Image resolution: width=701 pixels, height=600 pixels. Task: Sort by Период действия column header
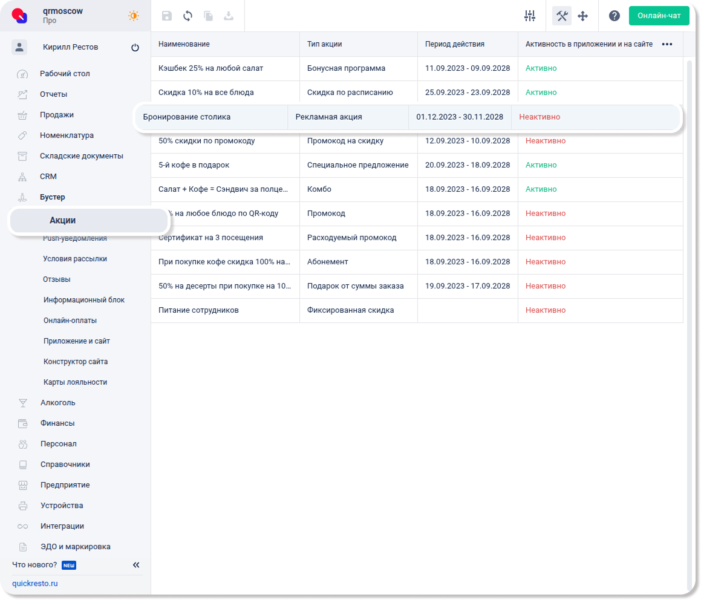[x=454, y=44]
